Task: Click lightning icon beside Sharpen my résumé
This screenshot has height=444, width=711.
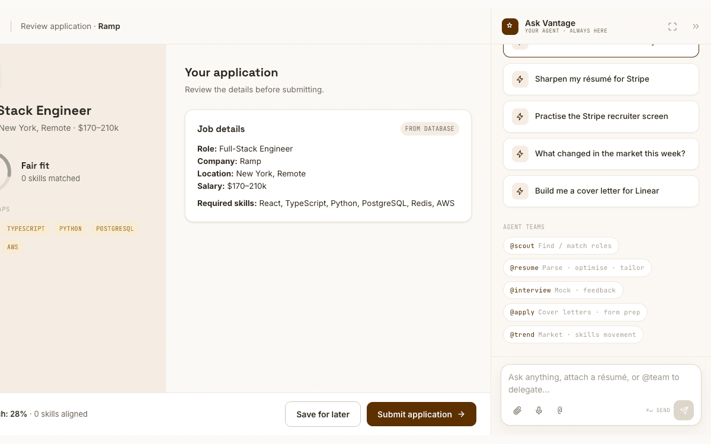Action: pyautogui.click(x=520, y=79)
